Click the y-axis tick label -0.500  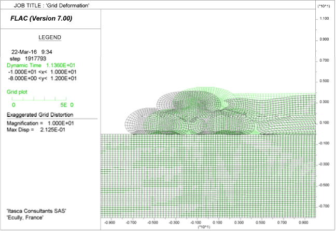(x=324, y=185)
